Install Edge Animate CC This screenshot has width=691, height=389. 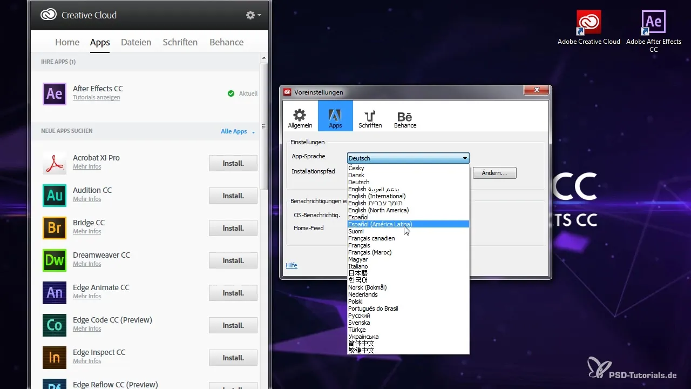click(233, 293)
